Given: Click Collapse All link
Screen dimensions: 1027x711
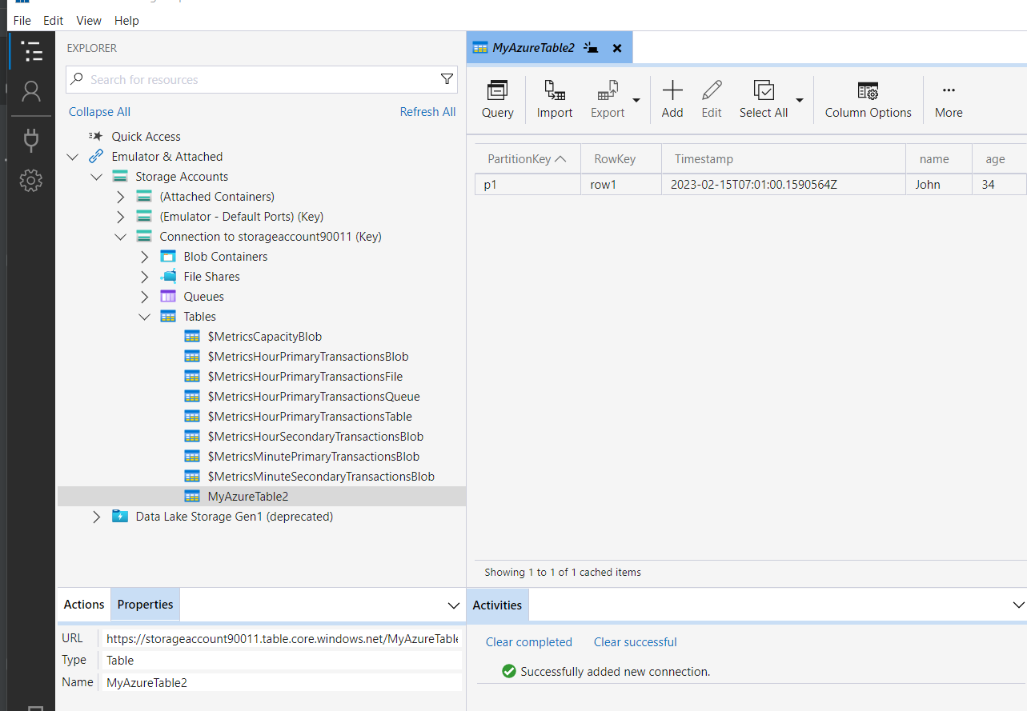Looking at the screenshot, I should coord(99,112).
